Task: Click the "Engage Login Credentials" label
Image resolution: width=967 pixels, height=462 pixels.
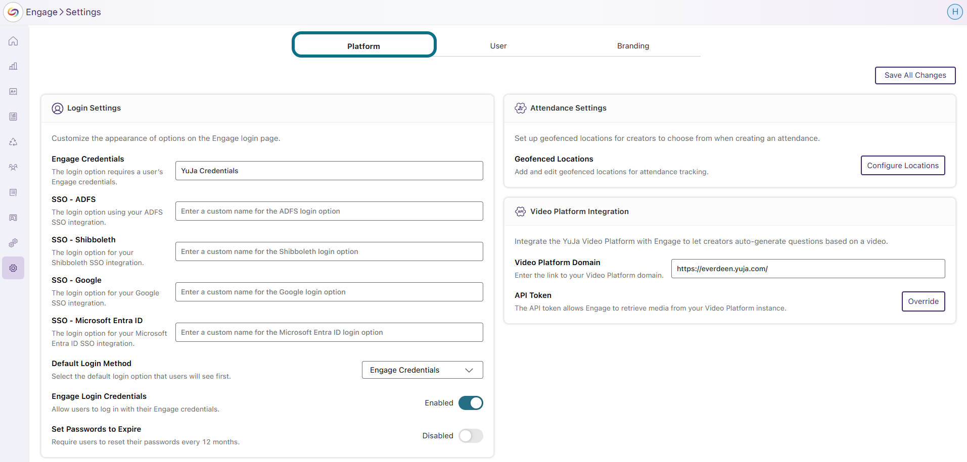Action: pyautogui.click(x=99, y=396)
